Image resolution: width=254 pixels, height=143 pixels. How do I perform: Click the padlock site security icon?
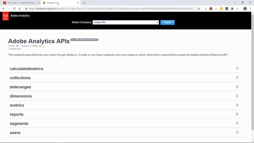[x=26, y=9]
